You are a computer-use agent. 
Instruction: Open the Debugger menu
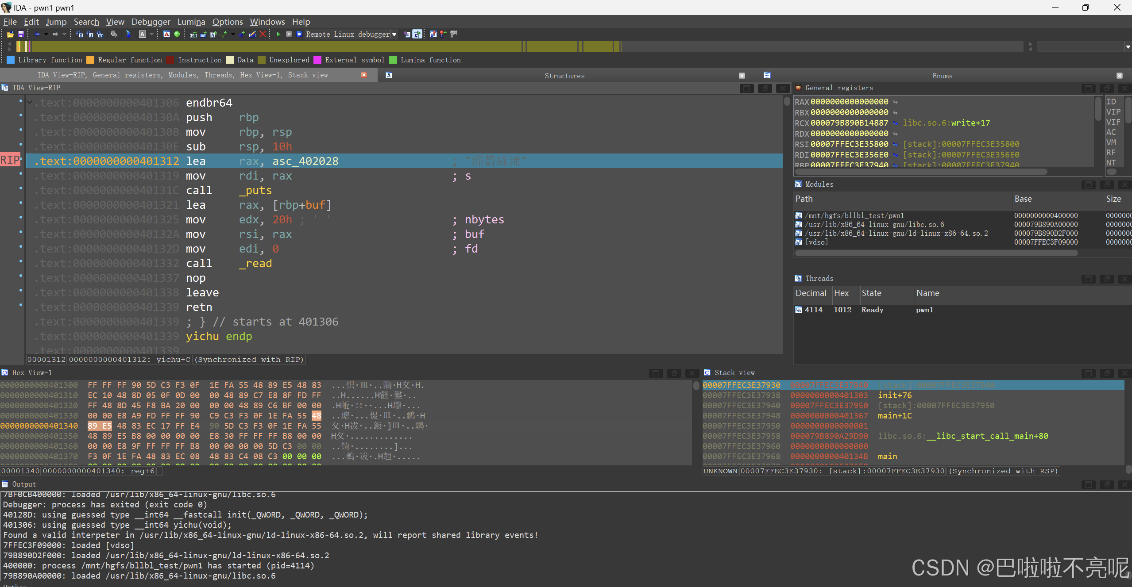151,22
